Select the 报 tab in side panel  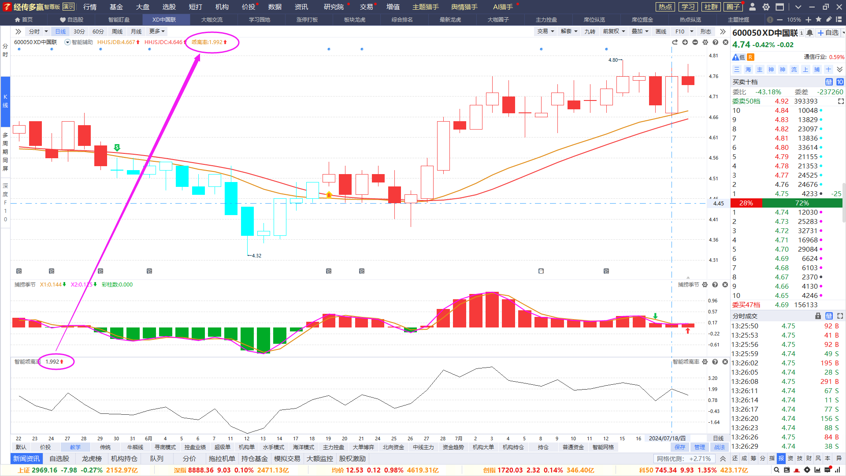[x=781, y=458]
